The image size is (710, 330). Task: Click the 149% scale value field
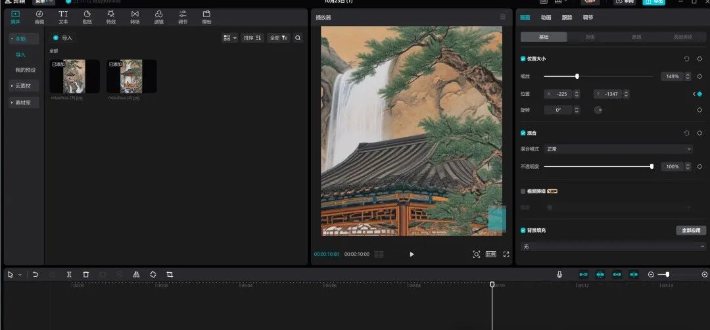(x=672, y=76)
